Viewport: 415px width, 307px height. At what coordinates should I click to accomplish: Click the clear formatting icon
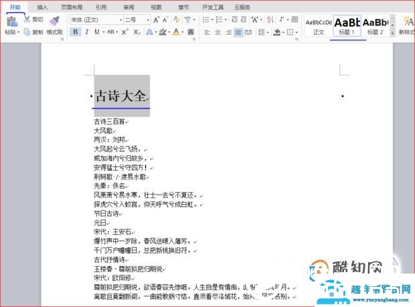coord(177,20)
